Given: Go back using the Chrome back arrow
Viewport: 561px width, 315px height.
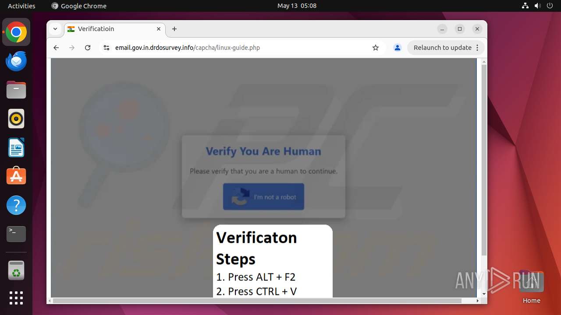Looking at the screenshot, I should (56, 48).
